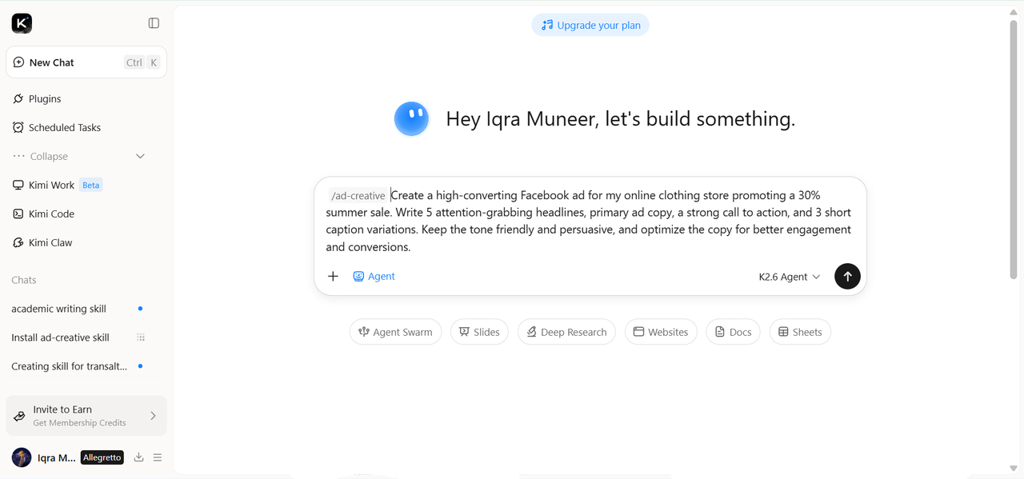Collapse the sidebar menu section chevron
Screen dimensions: 1024x479
click(140, 157)
